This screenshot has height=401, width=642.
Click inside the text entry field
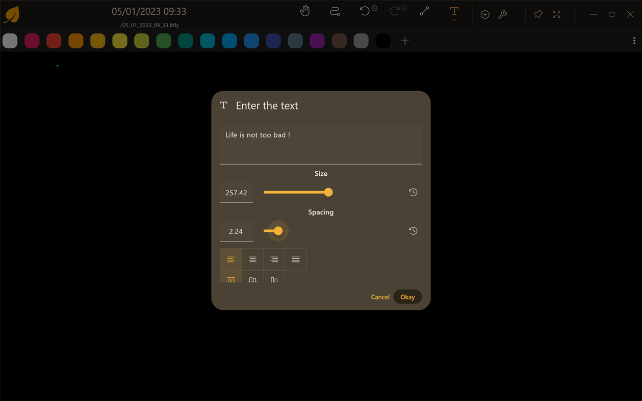click(x=320, y=143)
